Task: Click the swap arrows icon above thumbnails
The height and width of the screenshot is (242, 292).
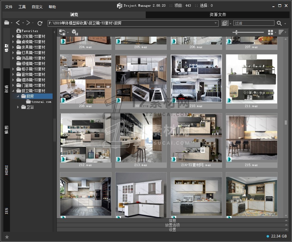Action: (x=62, y=32)
